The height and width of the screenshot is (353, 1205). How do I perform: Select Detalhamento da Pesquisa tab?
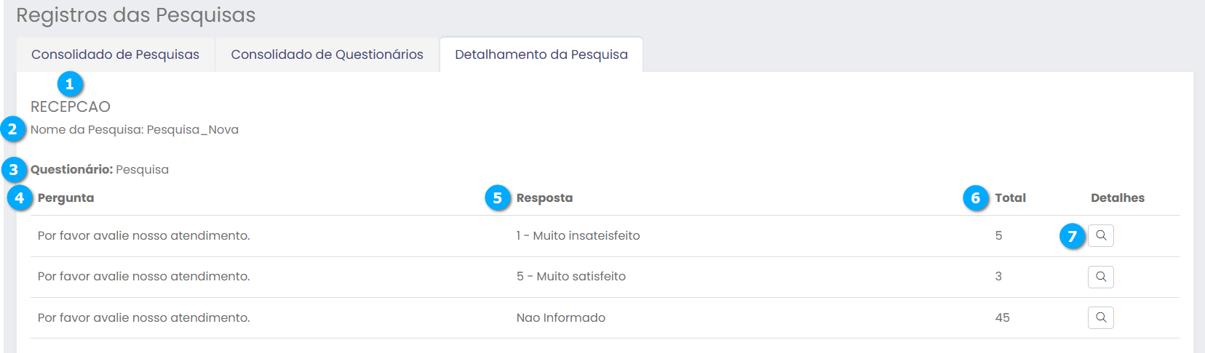541,54
